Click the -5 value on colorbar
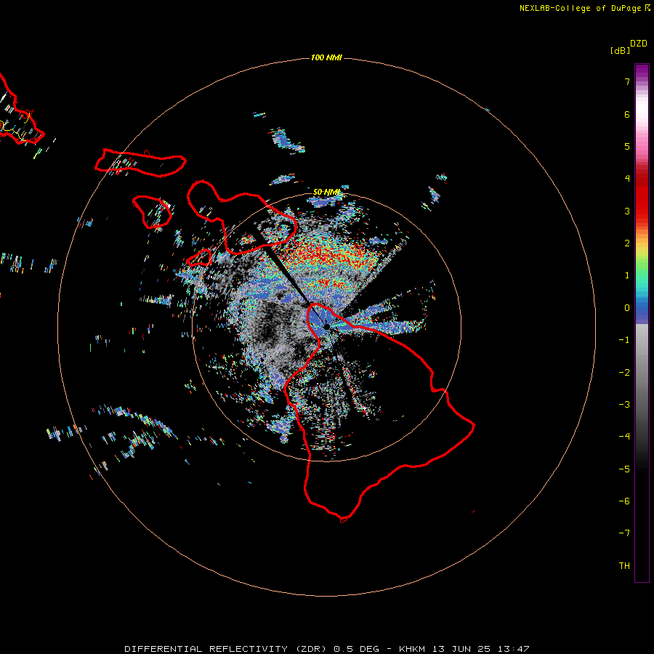Viewport: 654px width, 654px height. click(624, 469)
